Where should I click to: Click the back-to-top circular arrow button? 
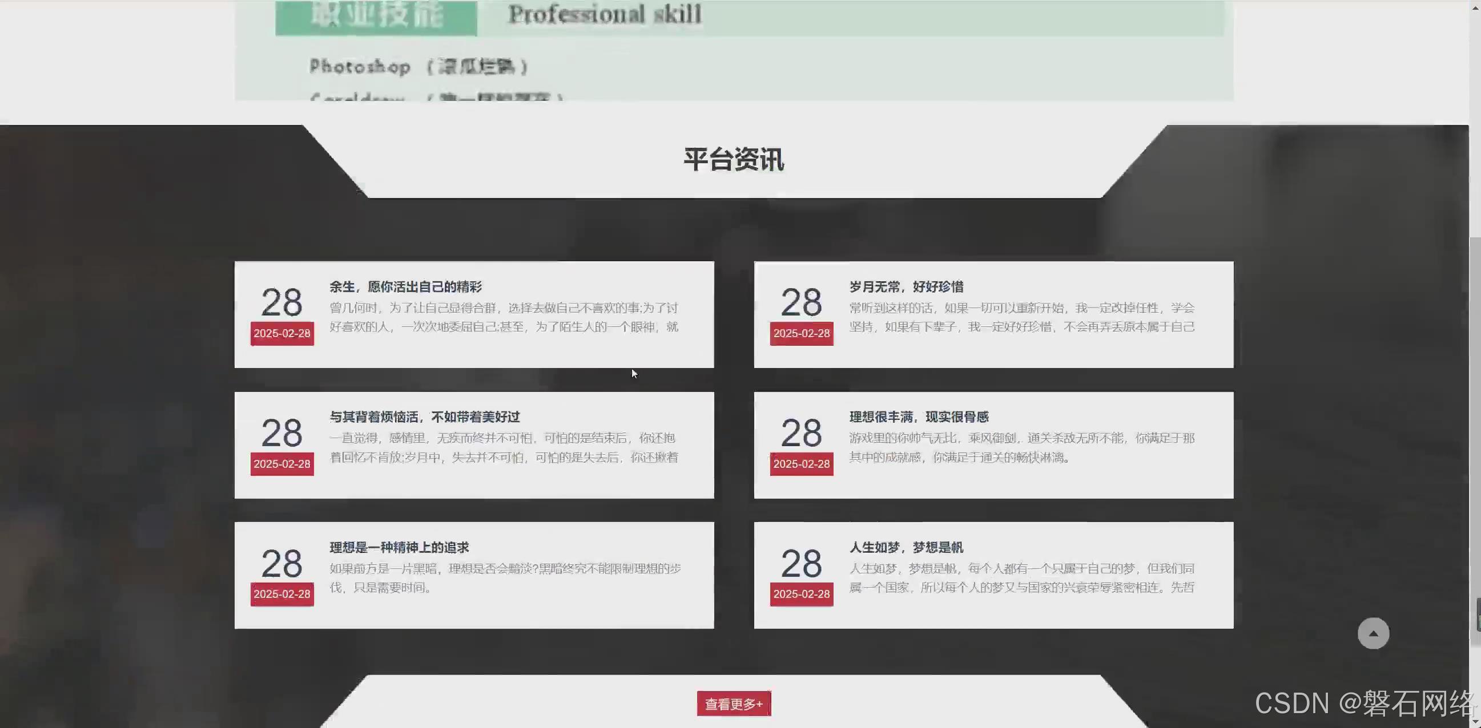click(x=1374, y=633)
